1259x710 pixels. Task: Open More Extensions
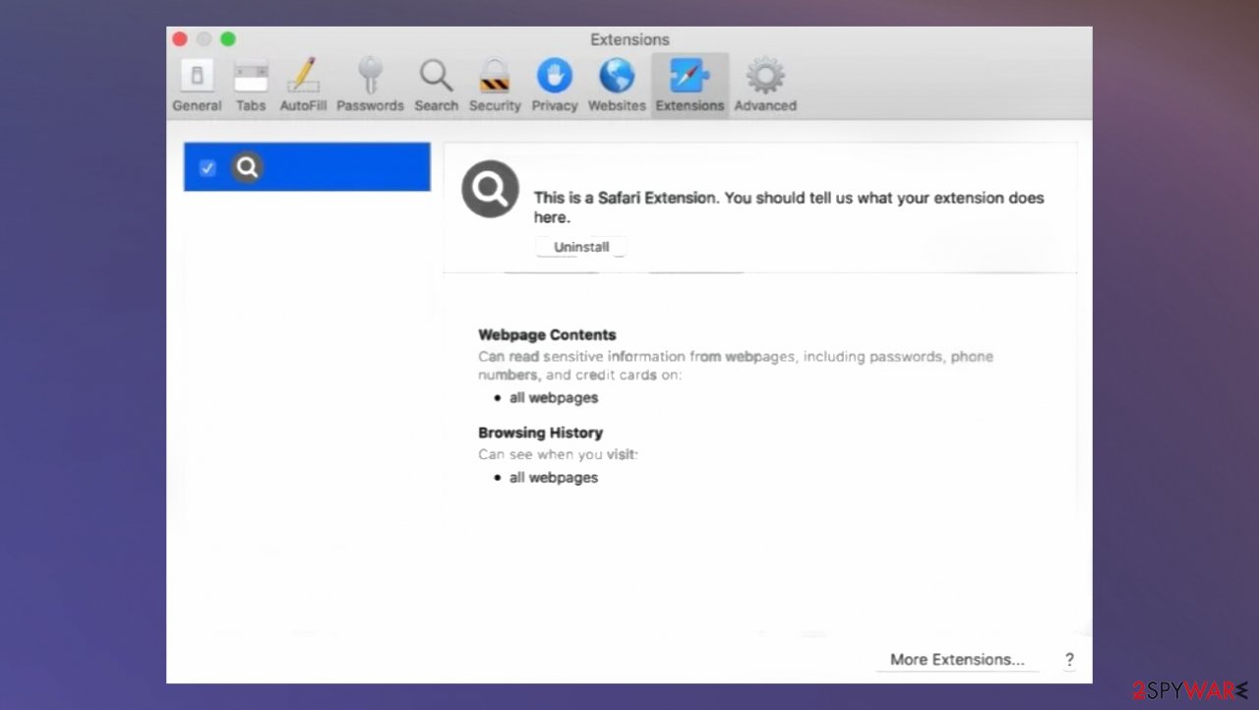pyautogui.click(x=956, y=659)
